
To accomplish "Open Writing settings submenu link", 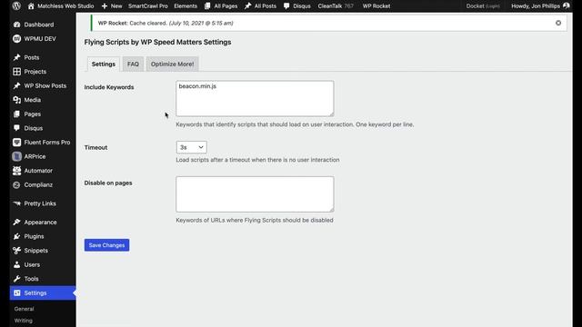I will coord(24,321).
